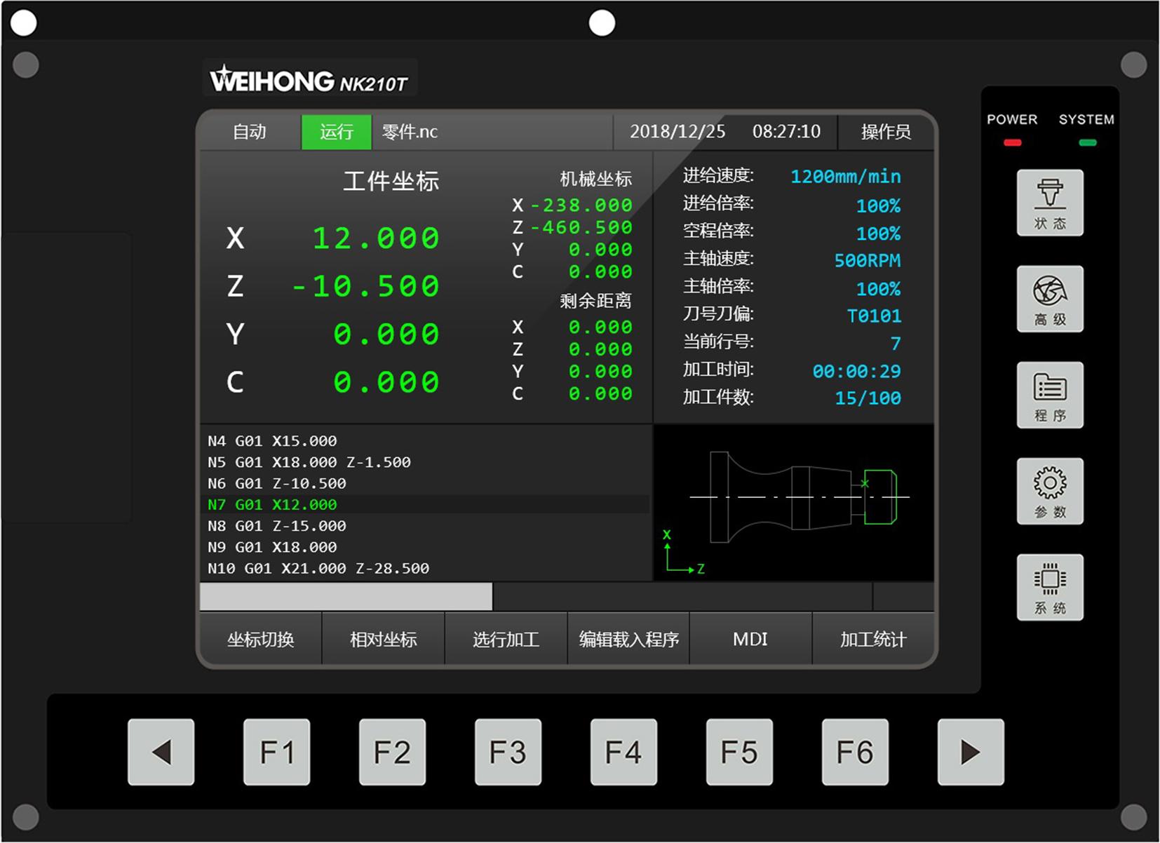Click the right arrow key
Viewport: 1160px width, 843px height.
point(971,752)
